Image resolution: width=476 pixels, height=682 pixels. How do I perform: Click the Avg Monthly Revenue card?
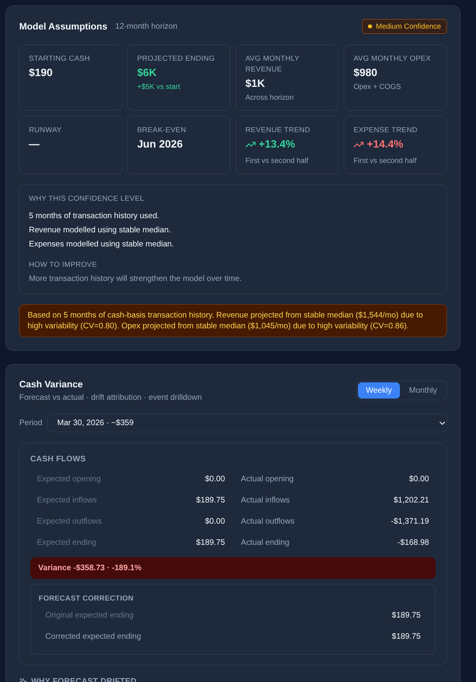tap(287, 77)
